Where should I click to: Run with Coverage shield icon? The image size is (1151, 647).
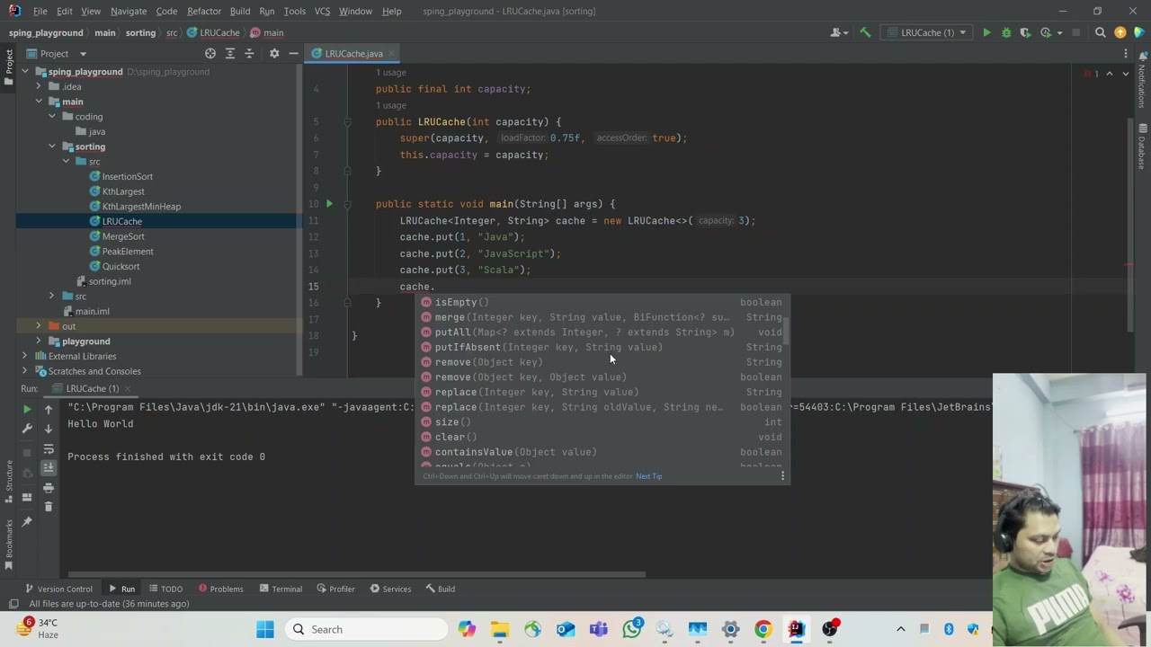1025,32
